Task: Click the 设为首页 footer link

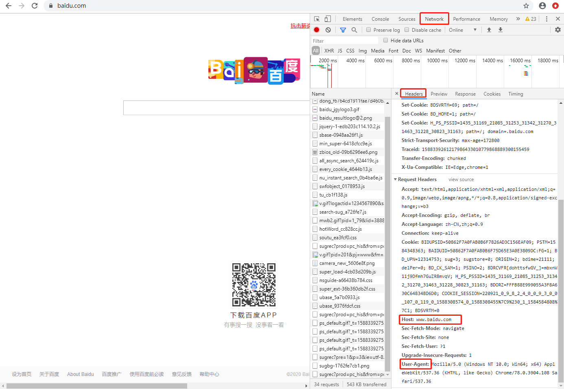Action: click(x=22, y=374)
